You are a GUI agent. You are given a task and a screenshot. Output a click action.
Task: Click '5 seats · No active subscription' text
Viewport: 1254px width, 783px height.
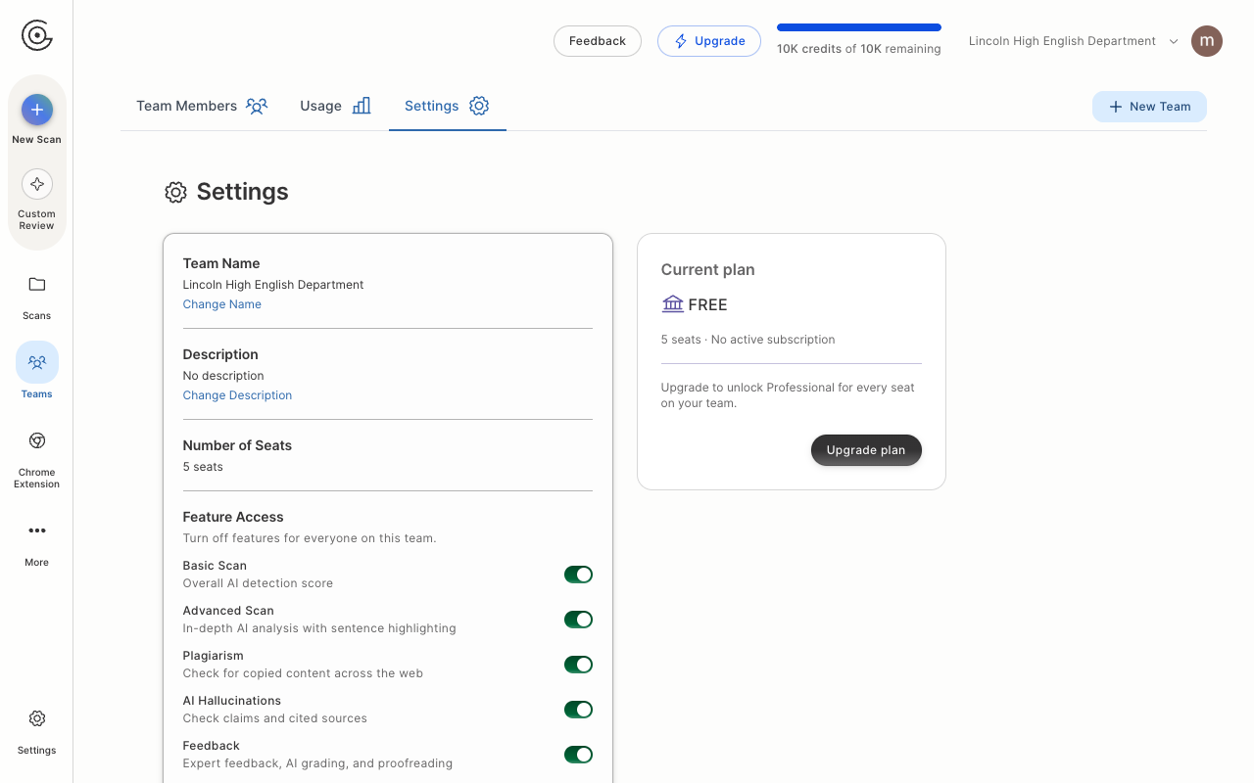point(748,340)
